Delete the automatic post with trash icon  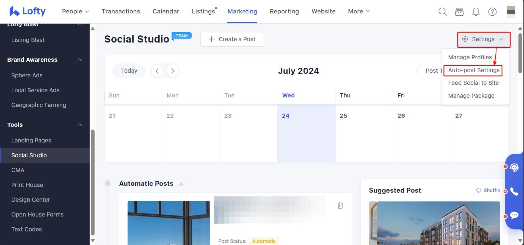pos(340,205)
